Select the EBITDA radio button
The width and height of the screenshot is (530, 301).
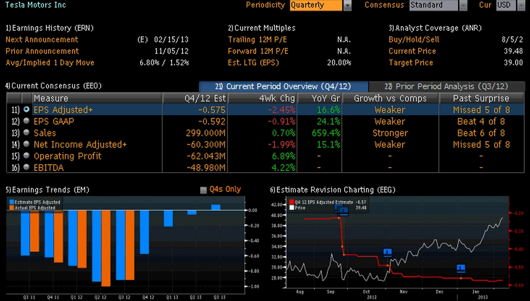pyautogui.click(x=27, y=167)
